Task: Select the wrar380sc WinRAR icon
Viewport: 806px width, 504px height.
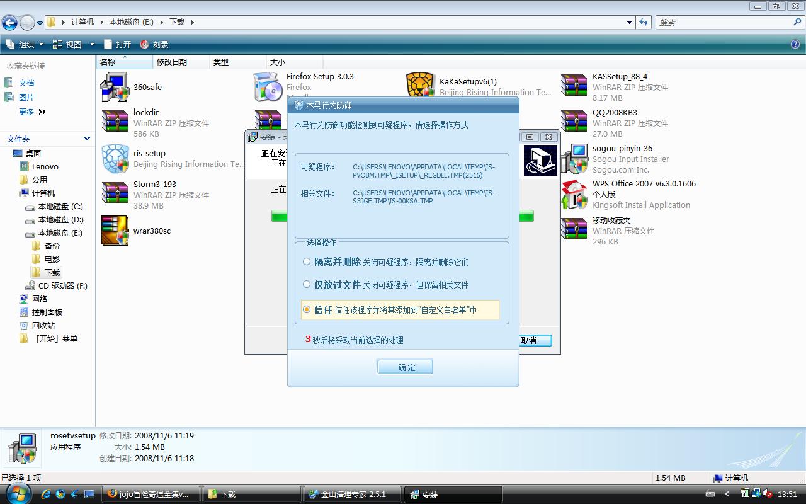Action: (x=115, y=231)
